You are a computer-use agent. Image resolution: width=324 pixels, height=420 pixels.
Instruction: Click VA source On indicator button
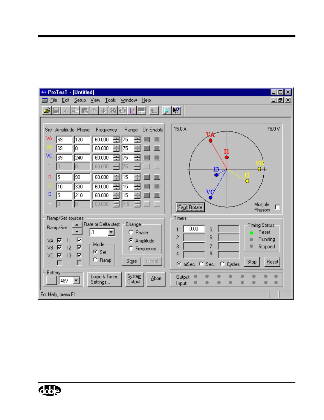[147, 139]
